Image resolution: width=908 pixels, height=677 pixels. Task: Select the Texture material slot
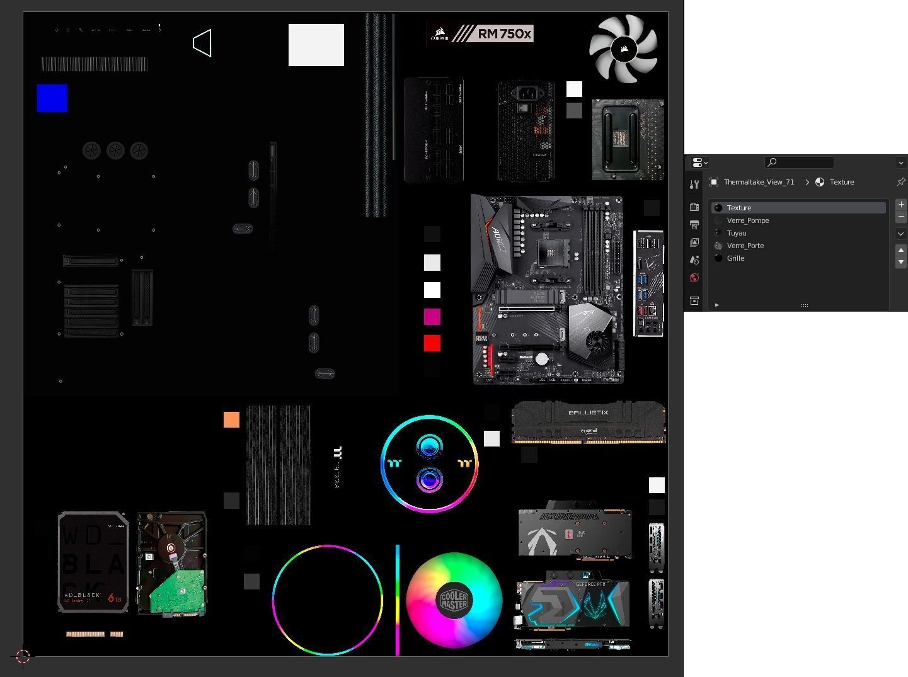tap(799, 208)
